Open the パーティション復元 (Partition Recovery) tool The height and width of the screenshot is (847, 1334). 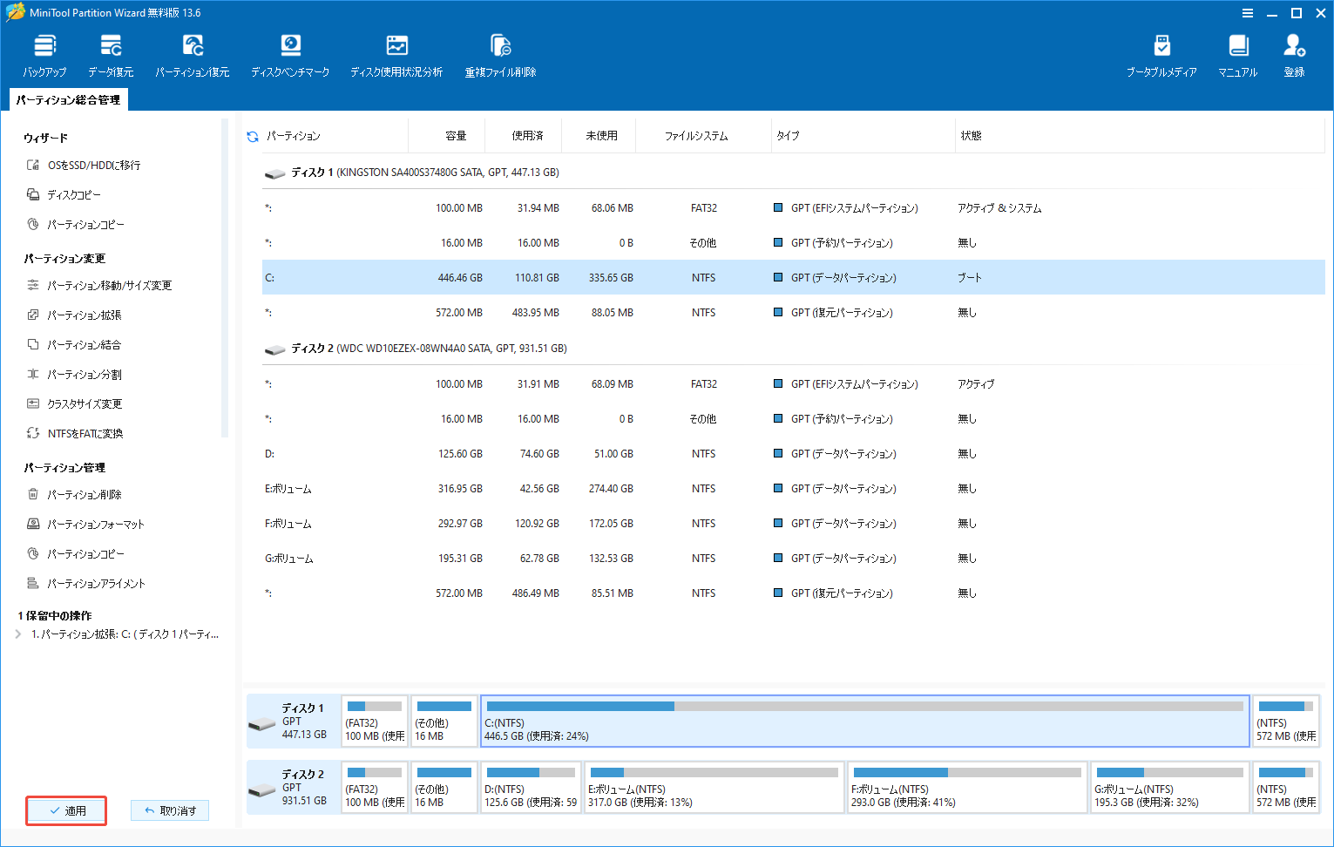(192, 54)
